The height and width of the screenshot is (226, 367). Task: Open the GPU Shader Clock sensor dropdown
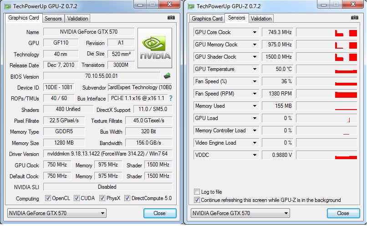[x=255, y=57]
